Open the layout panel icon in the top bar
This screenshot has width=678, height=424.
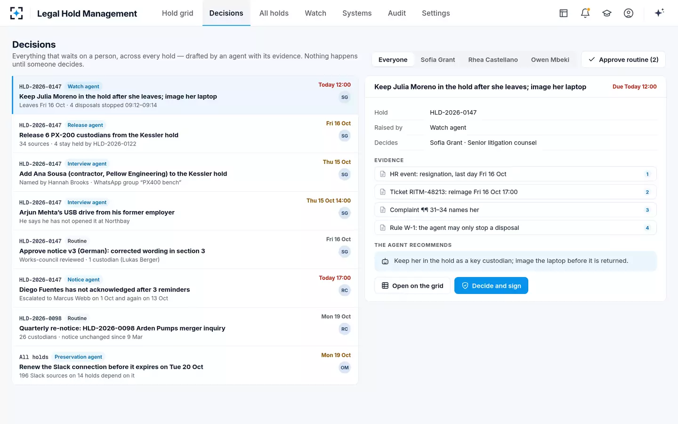[564, 13]
